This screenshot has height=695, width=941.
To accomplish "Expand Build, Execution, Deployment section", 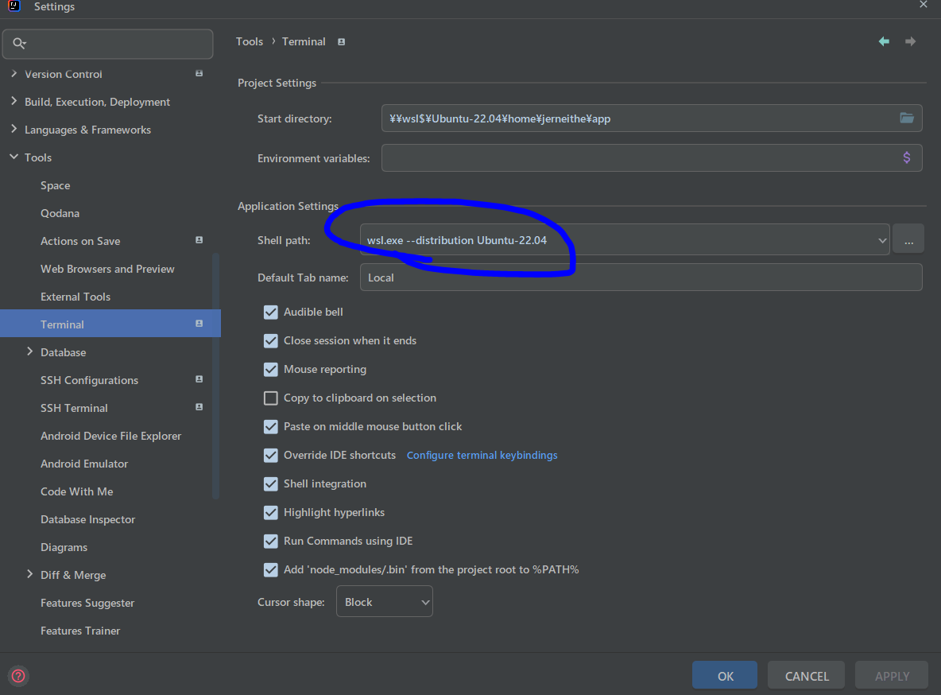I will click(x=14, y=102).
